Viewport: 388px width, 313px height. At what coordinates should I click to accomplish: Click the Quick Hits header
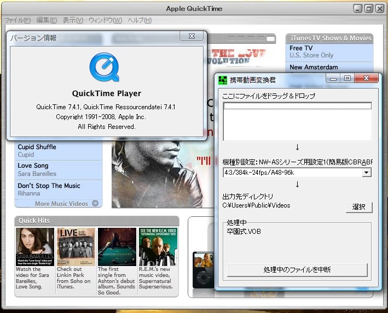(97, 221)
